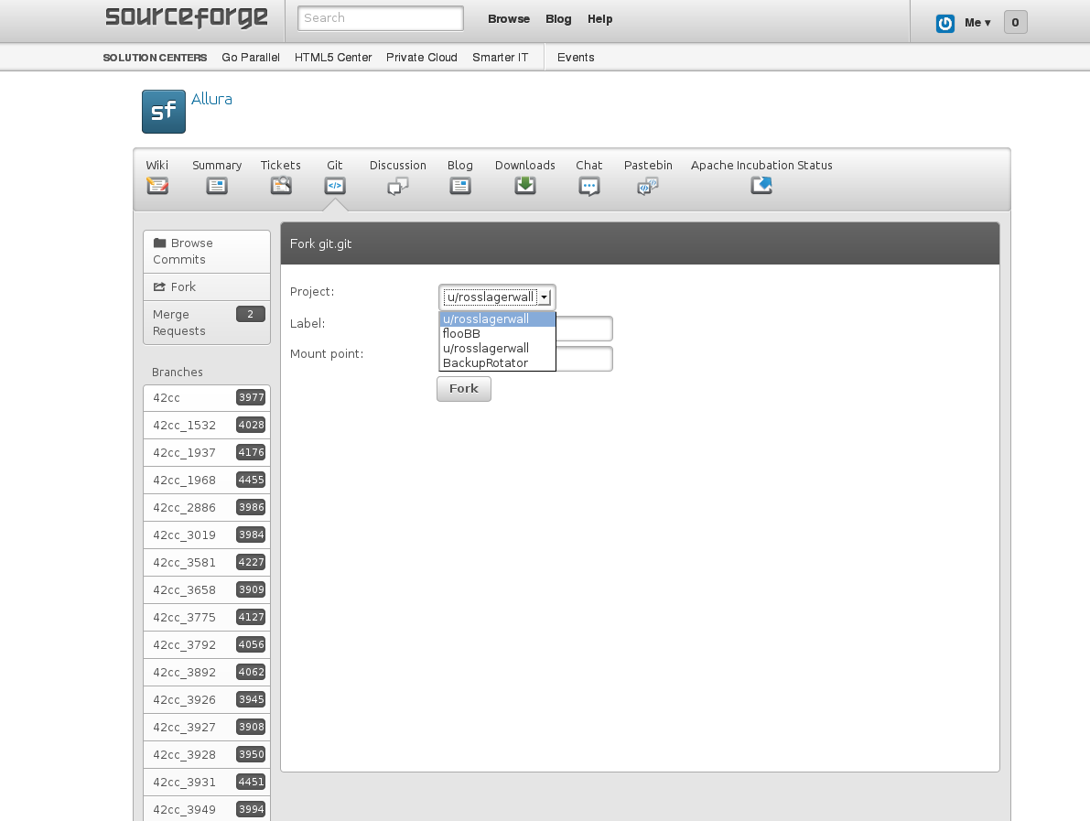Open the Chat icon
1090x821 pixels.
pyautogui.click(x=588, y=186)
